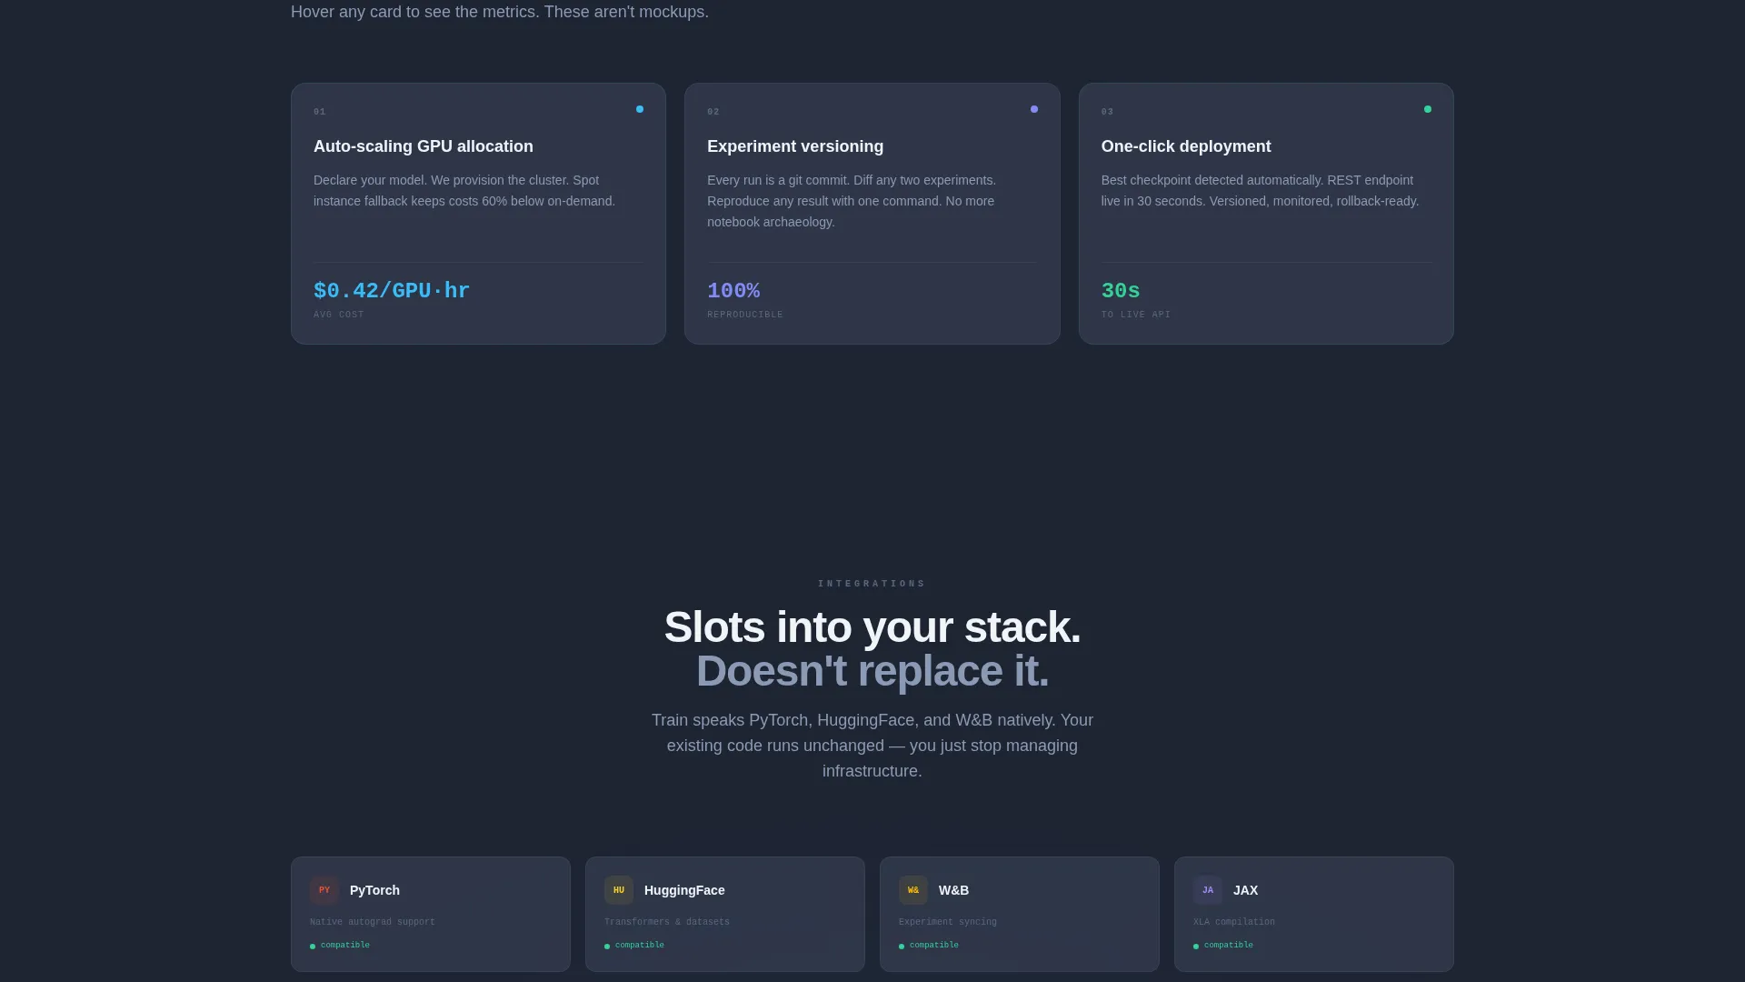
Task: Click 'compatible' status text under HuggingFace
Action: [x=640, y=946]
